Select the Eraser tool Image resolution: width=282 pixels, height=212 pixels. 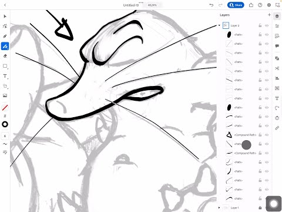coord(5,56)
